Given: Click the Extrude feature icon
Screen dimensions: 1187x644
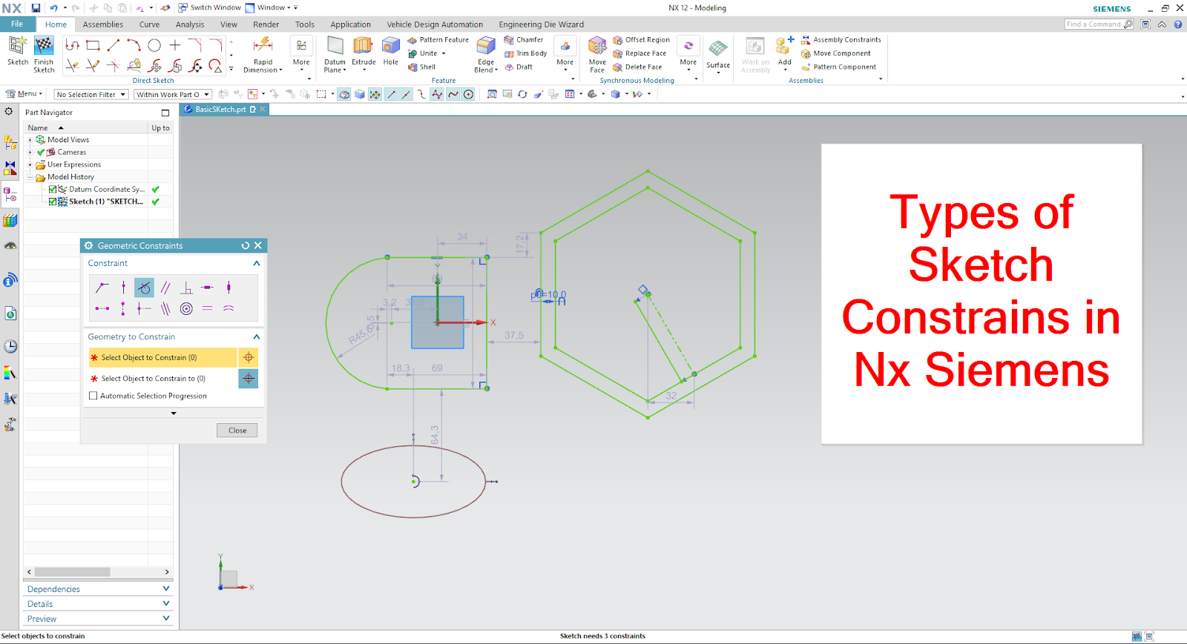Looking at the screenshot, I should click(363, 46).
